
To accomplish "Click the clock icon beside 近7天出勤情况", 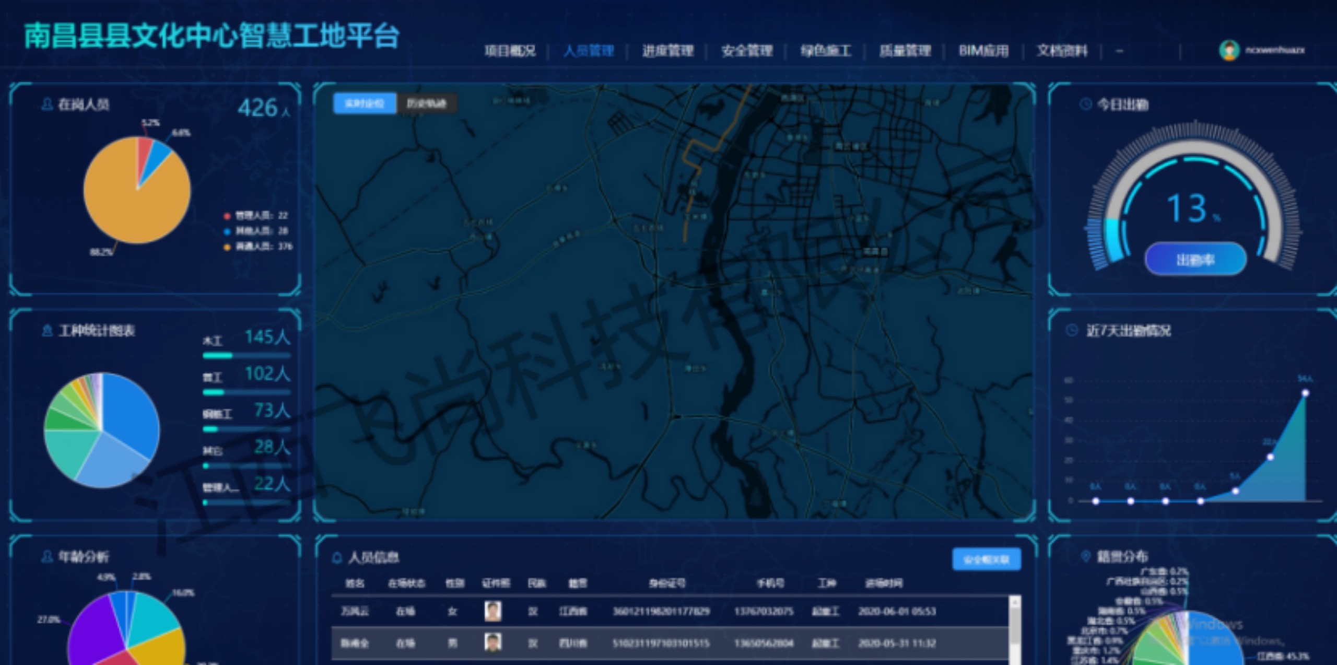I will pos(1072,330).
